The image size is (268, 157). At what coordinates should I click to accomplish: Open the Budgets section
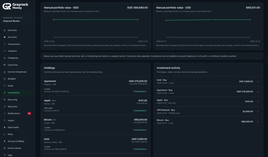coord(12,79)
